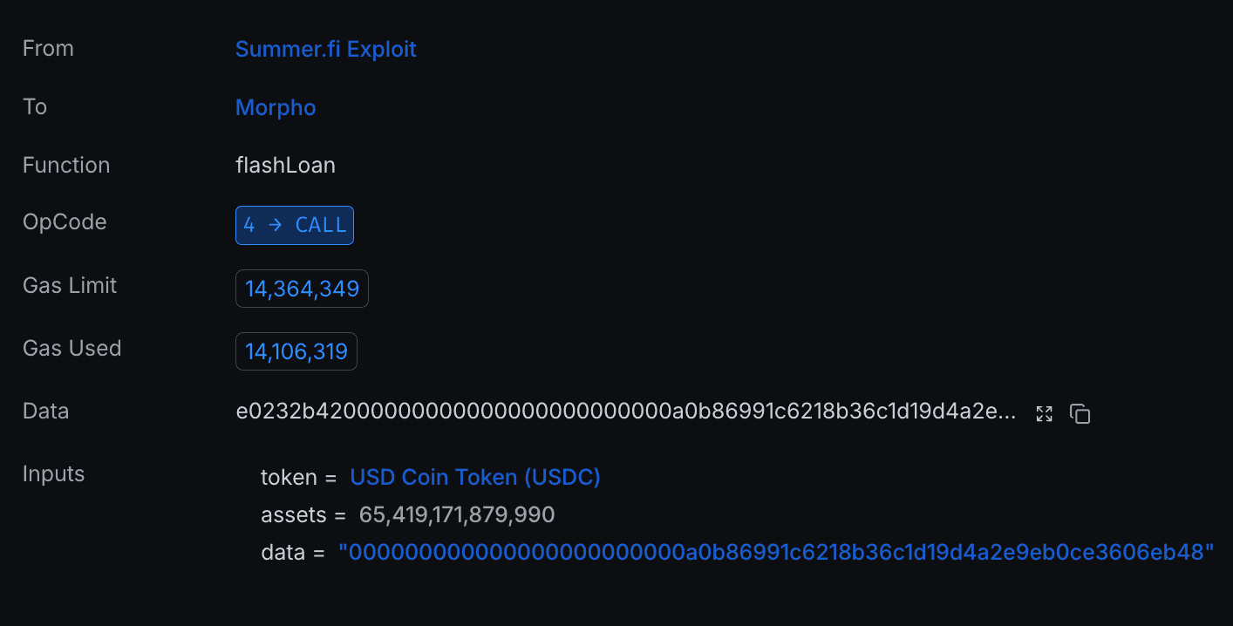Click the Gas Used value 14,106,319
The height and width of the screenshot is (626, 1233).
[x=296, y=351]
